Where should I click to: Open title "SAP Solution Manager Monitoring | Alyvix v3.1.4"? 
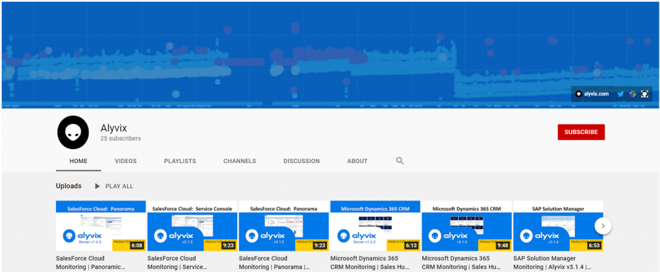click(x=552, y=263)
